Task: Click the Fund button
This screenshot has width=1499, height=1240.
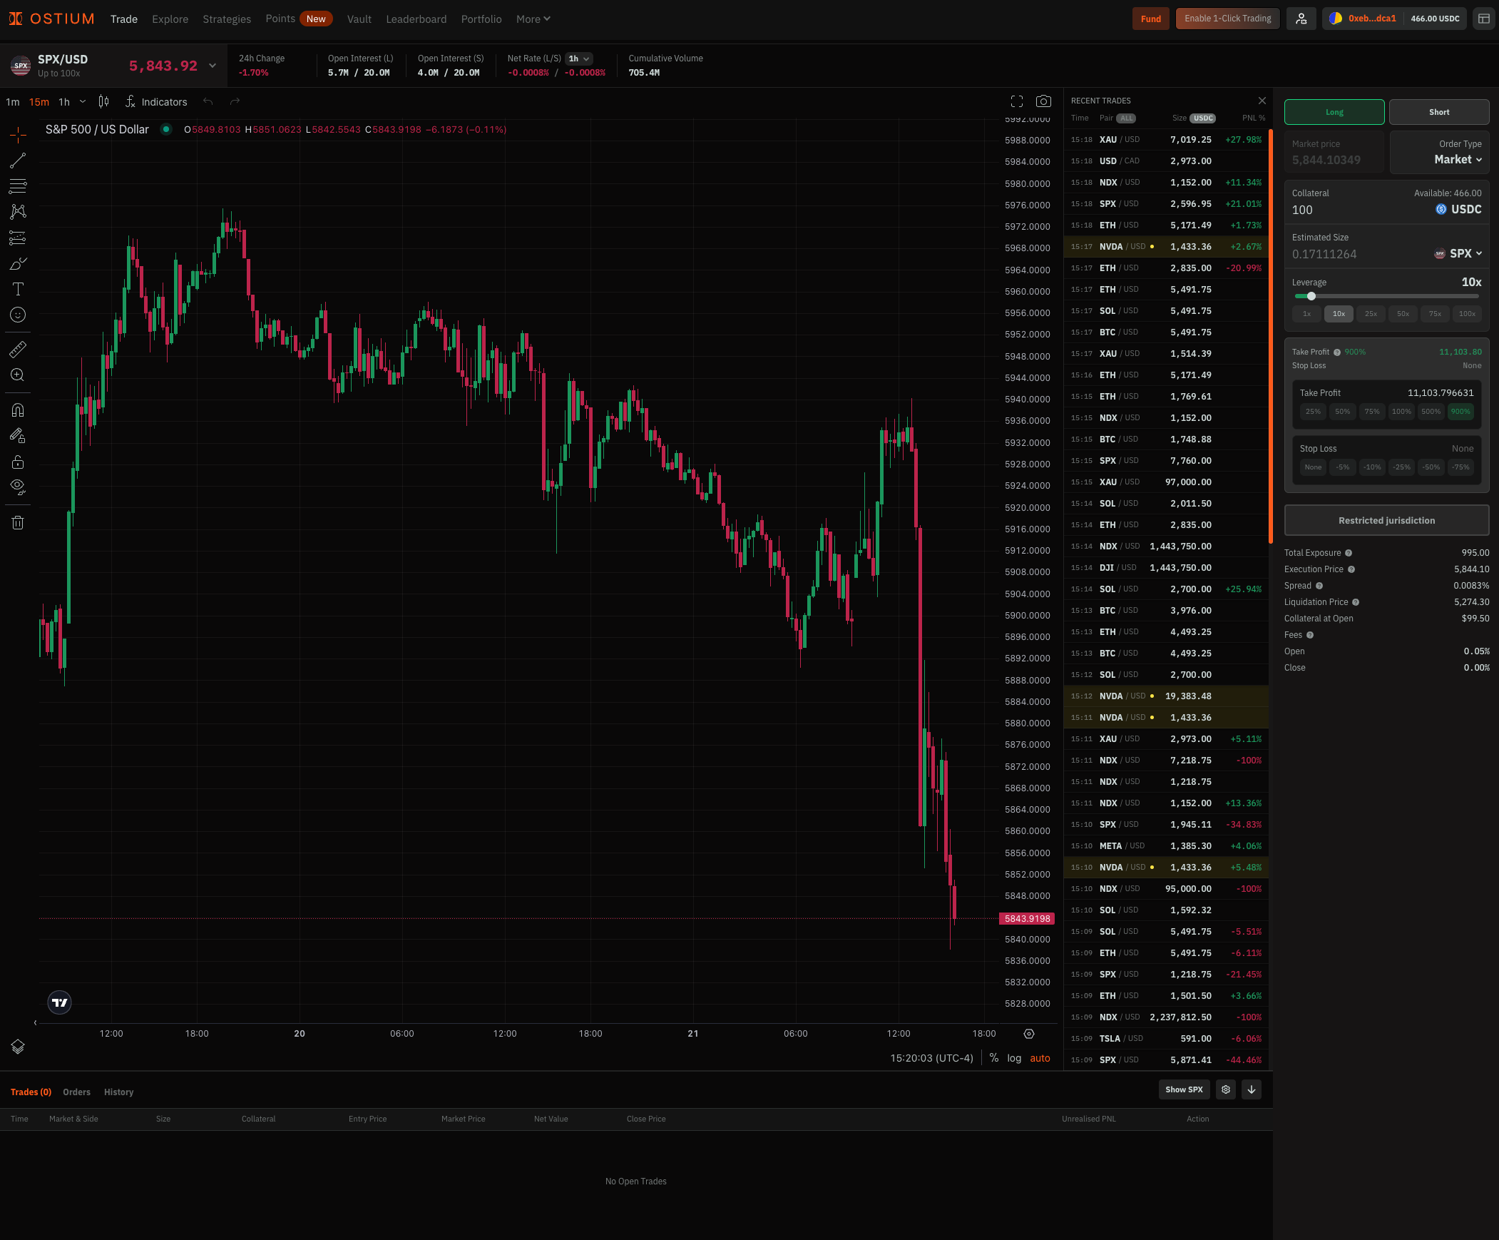Action: pos(1151,18)
